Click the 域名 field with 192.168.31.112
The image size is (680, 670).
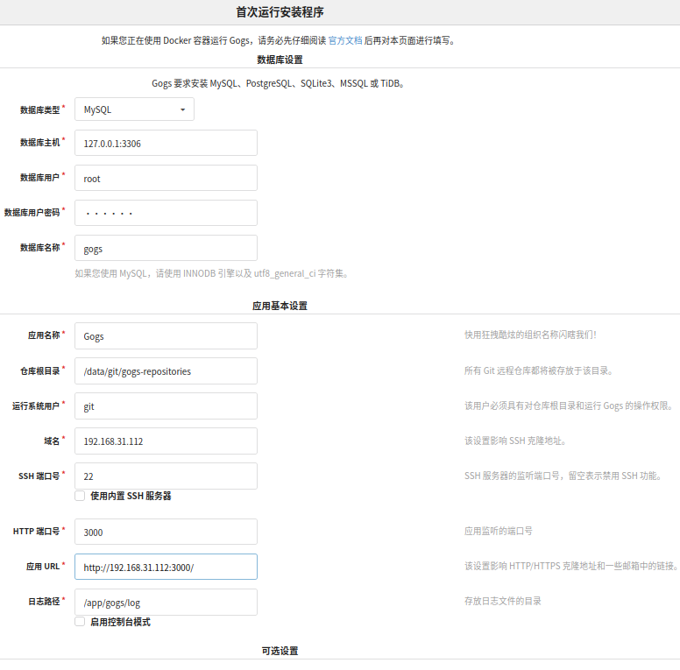[x=166, y=441]
